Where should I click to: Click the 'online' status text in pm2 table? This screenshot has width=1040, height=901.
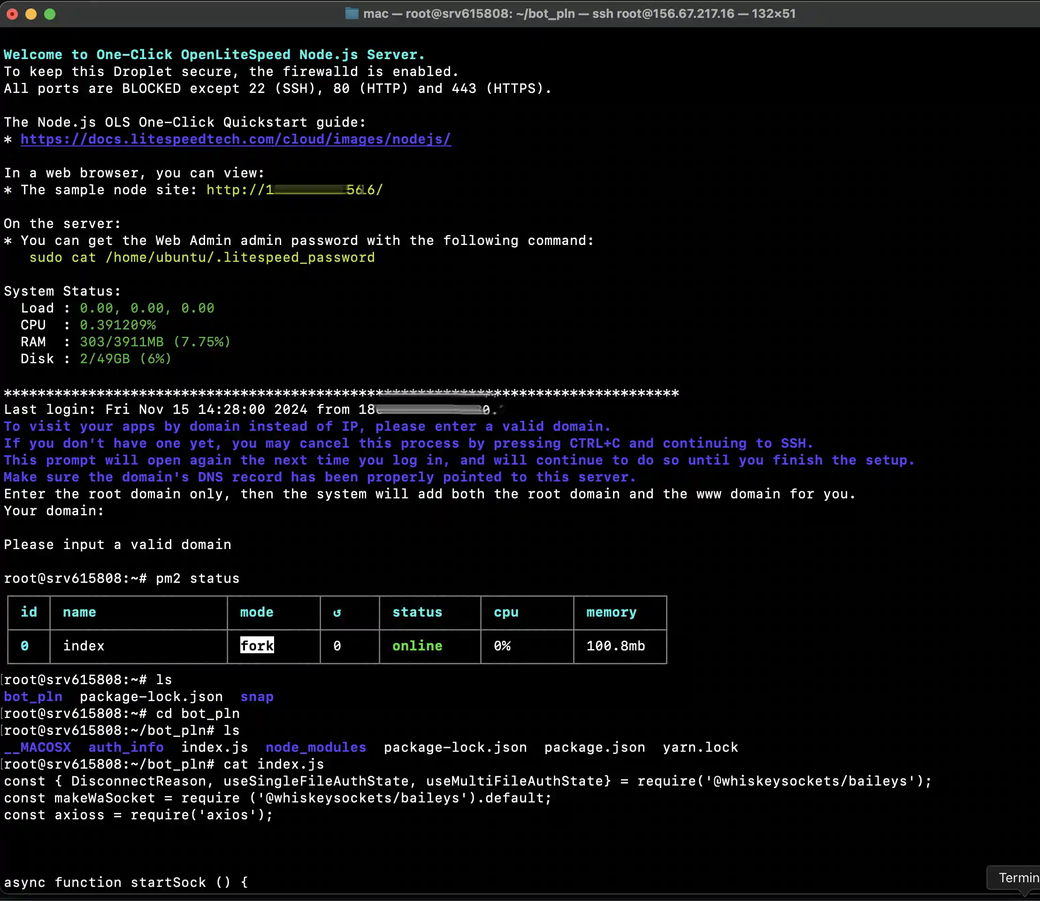click(x=417, y=646)
